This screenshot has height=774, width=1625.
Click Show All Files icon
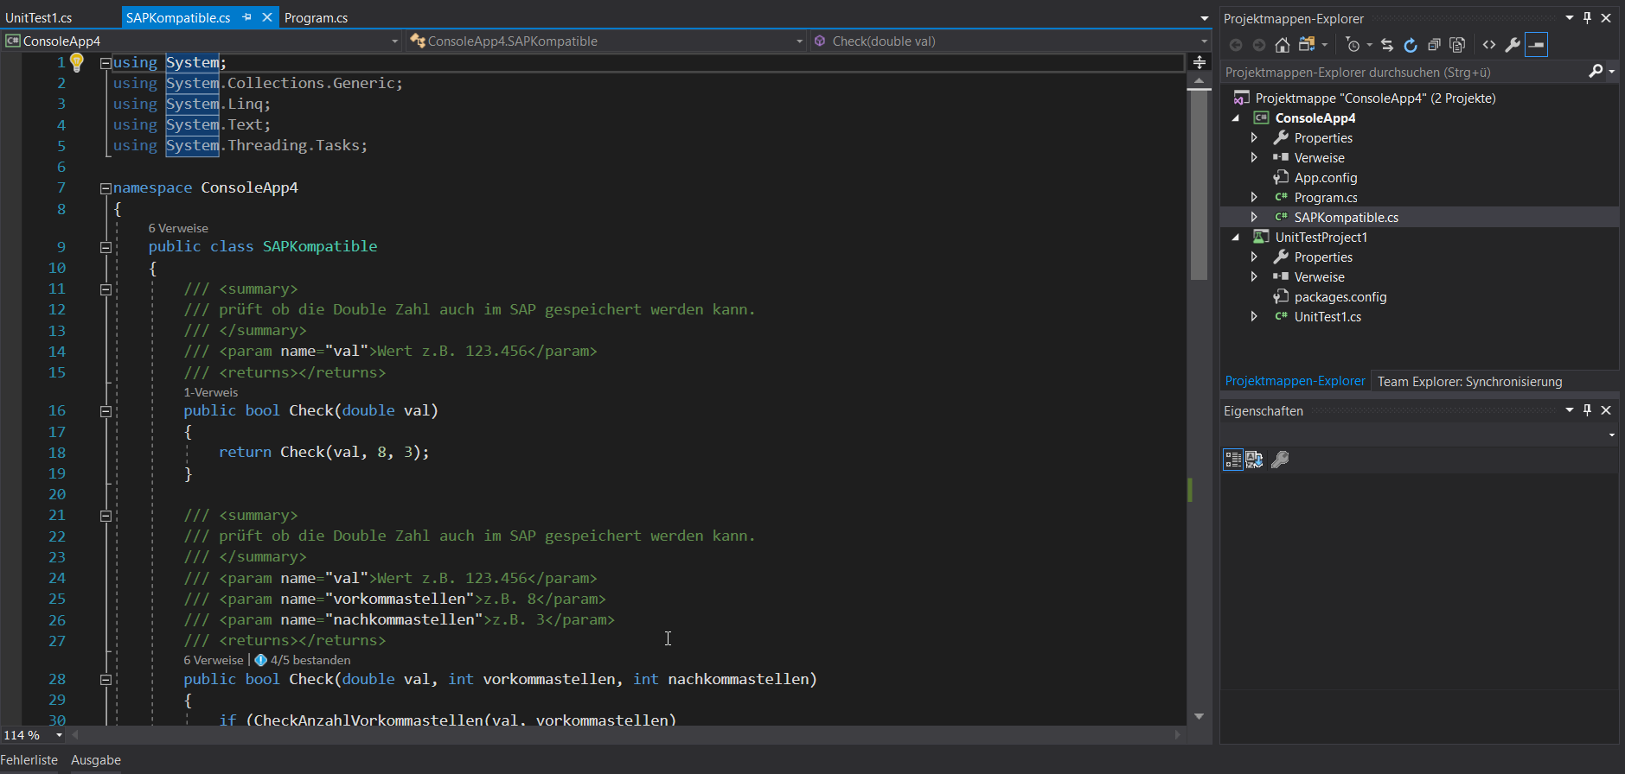pos(1457,45)
